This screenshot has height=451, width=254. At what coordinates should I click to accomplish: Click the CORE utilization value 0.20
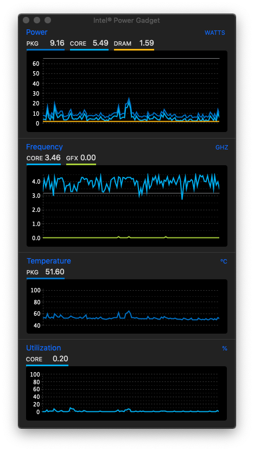click(60, 359)
